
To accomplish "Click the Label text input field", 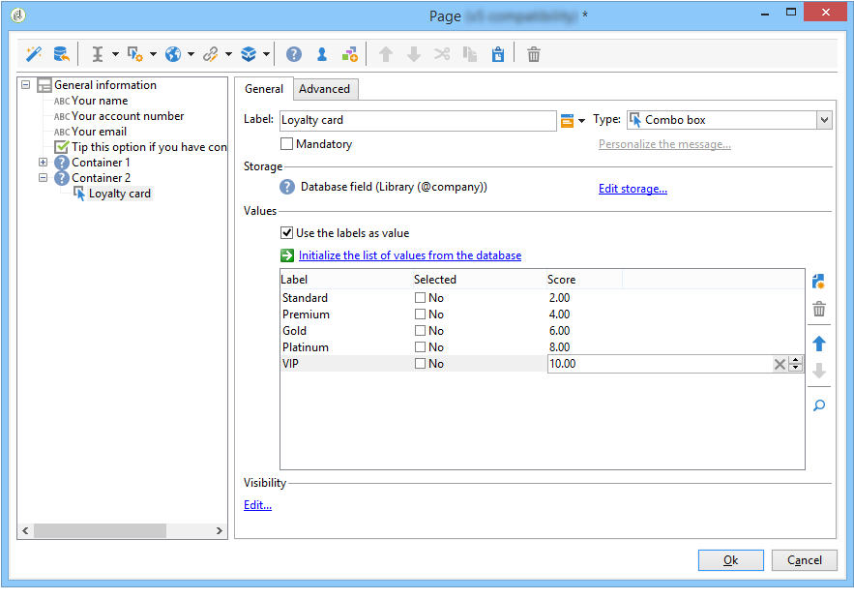I will pyautogui.click(x=416, y=121).
